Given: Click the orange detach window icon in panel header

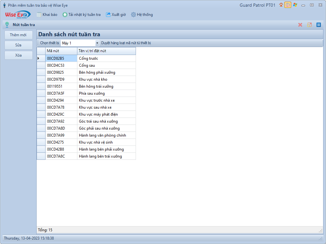Looking at the screenshot, I should point(309,25).
